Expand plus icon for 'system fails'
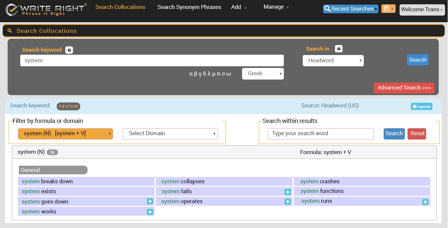The width and height of the screenshot is (448, 228). 288,192
